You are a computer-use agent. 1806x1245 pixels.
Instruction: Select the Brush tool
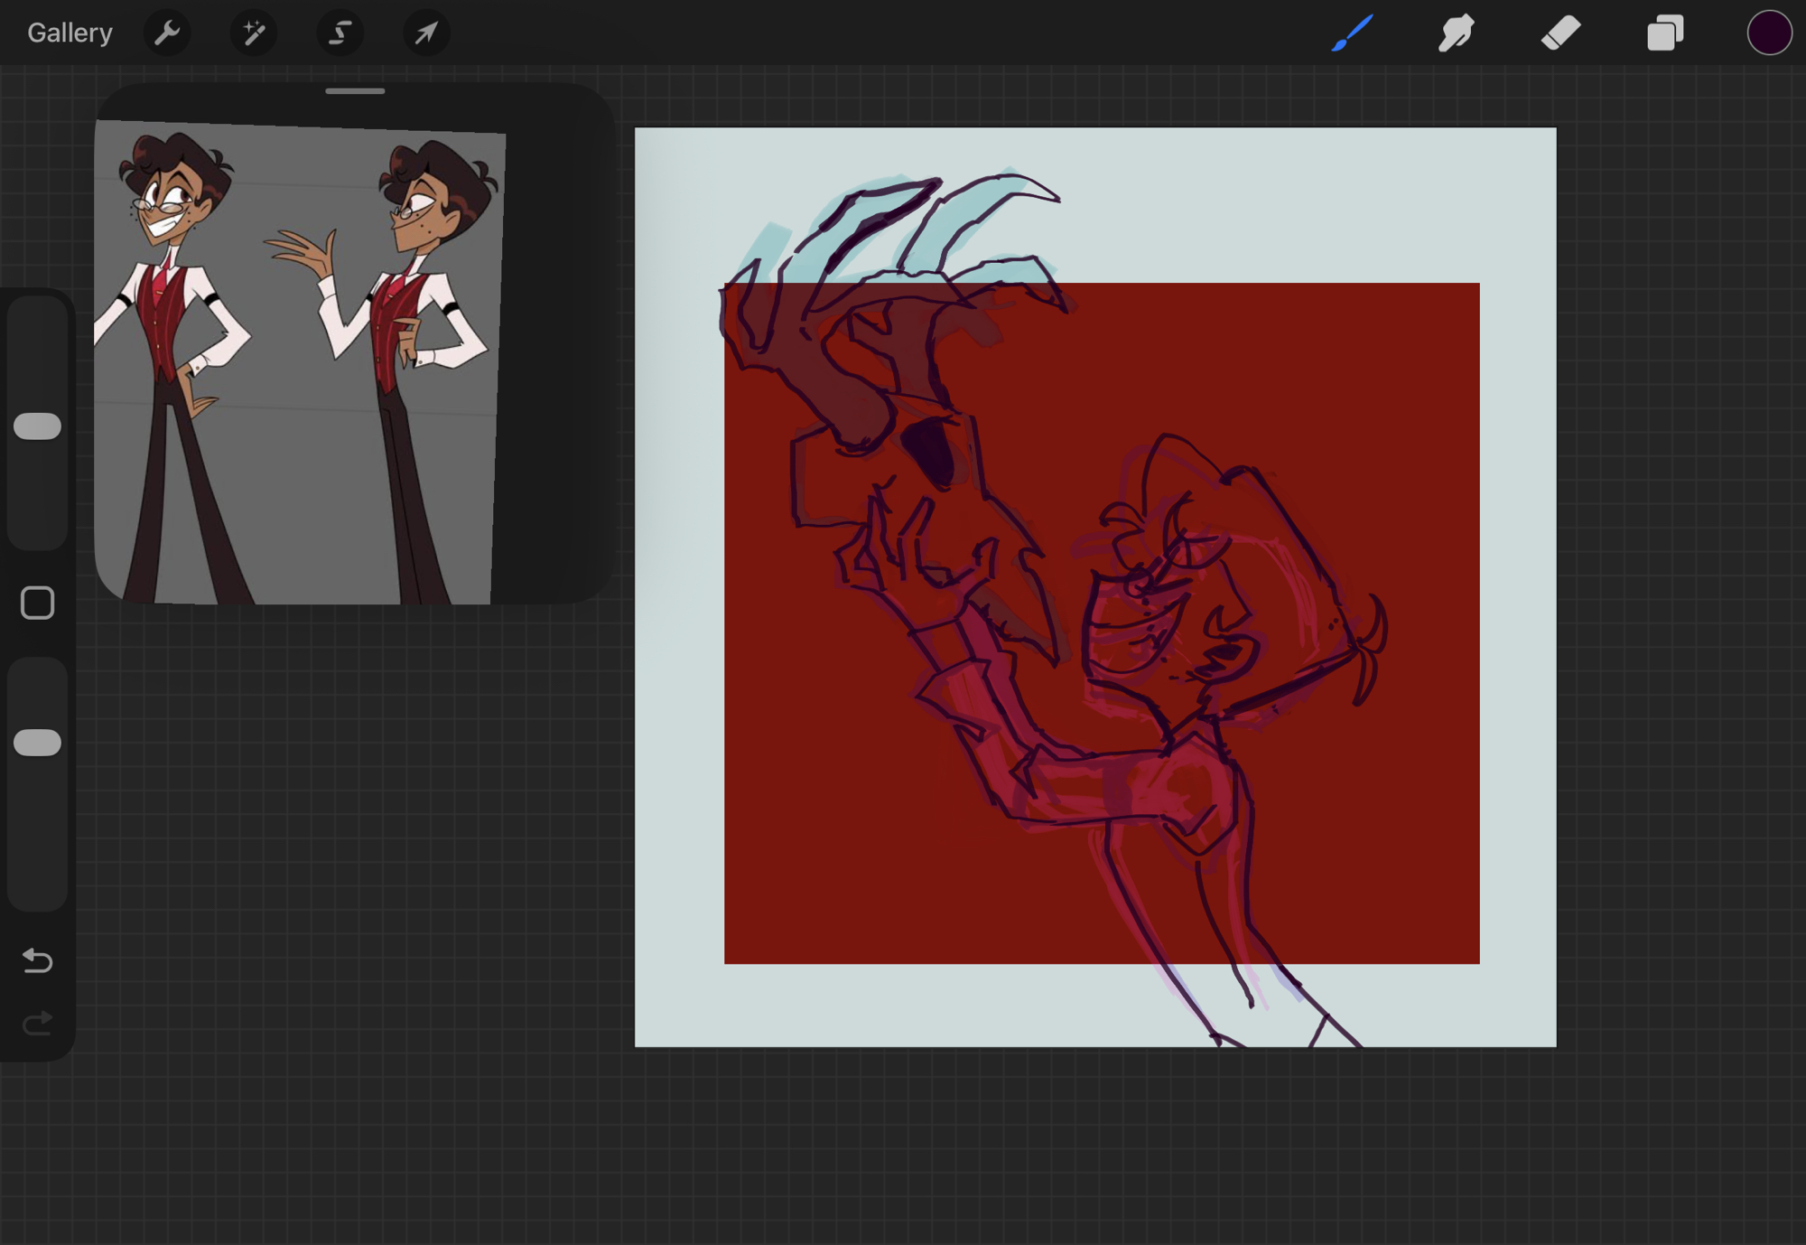(x=1352, y=33)
